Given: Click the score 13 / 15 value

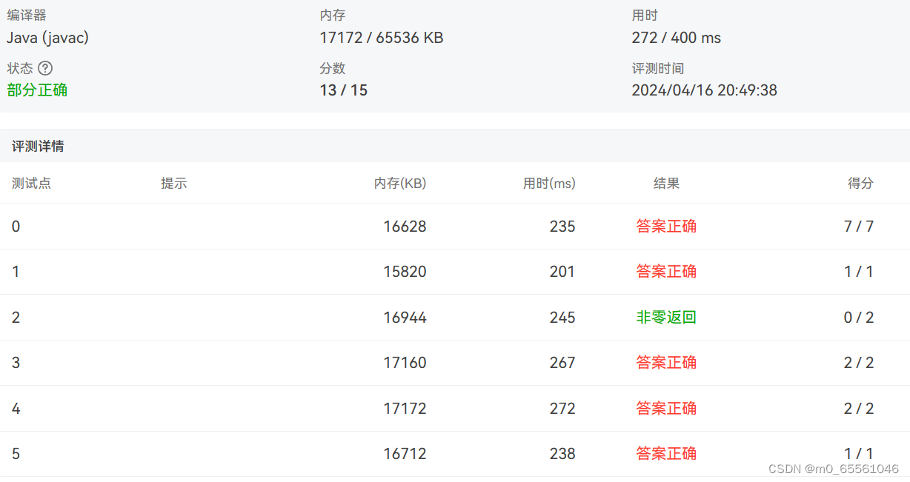Looking at the screenshot, I should 343,90.
